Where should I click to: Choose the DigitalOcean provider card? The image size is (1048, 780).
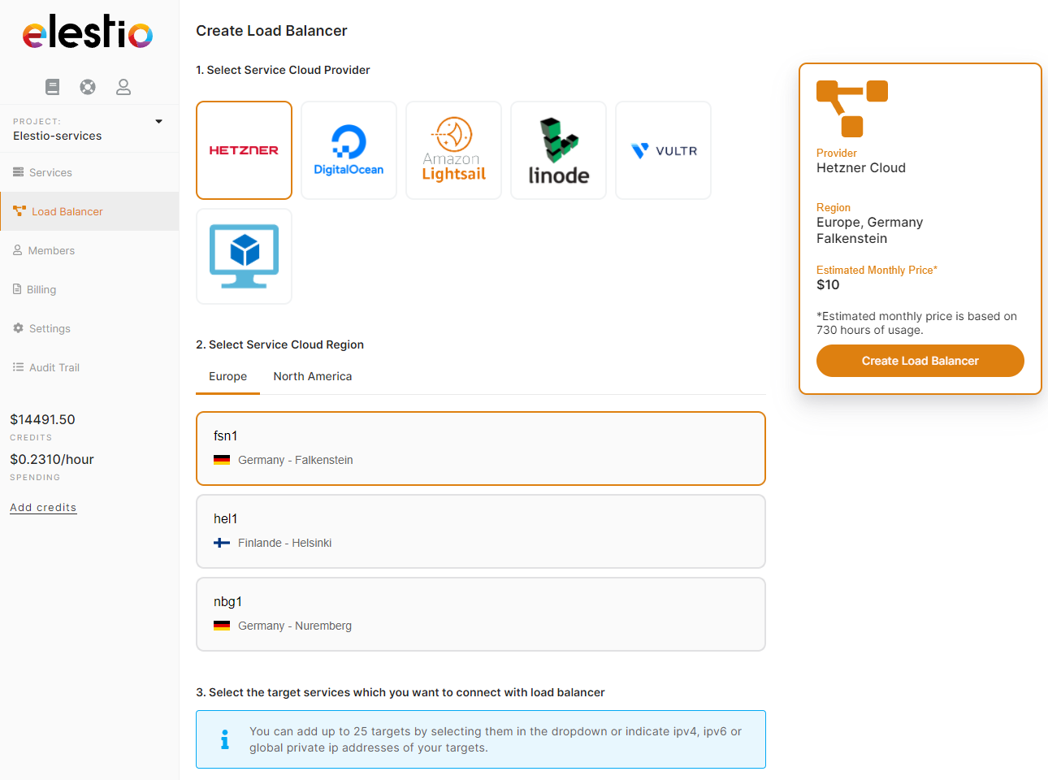tap(349, 150)
